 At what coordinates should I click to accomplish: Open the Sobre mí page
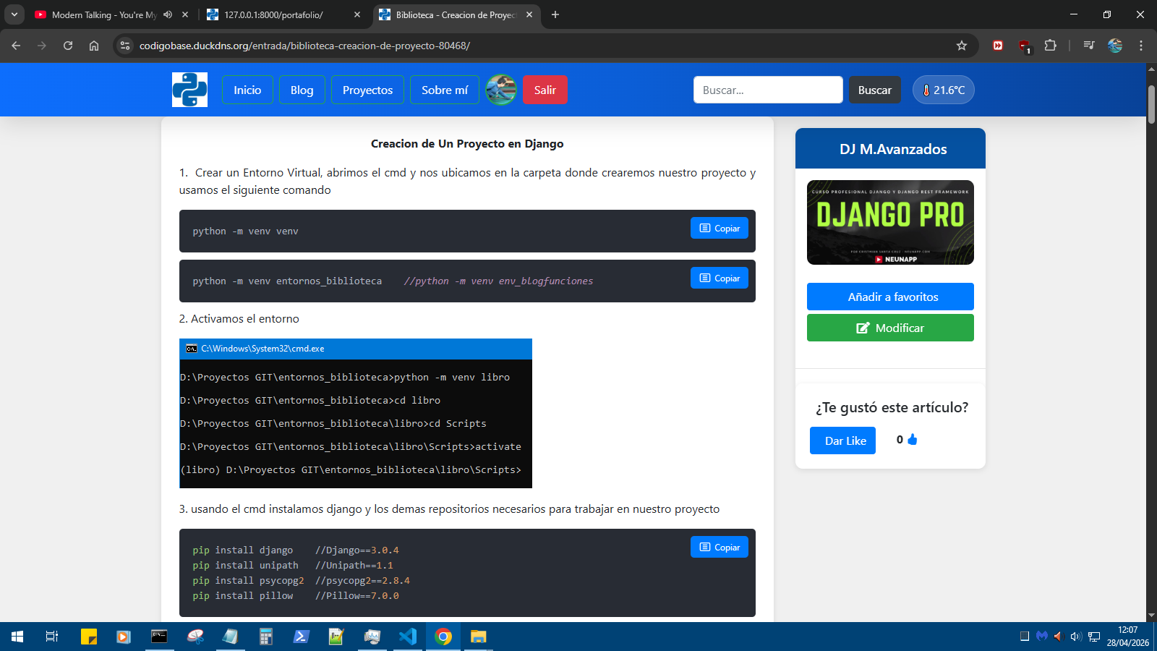click(x=445, y=90)
